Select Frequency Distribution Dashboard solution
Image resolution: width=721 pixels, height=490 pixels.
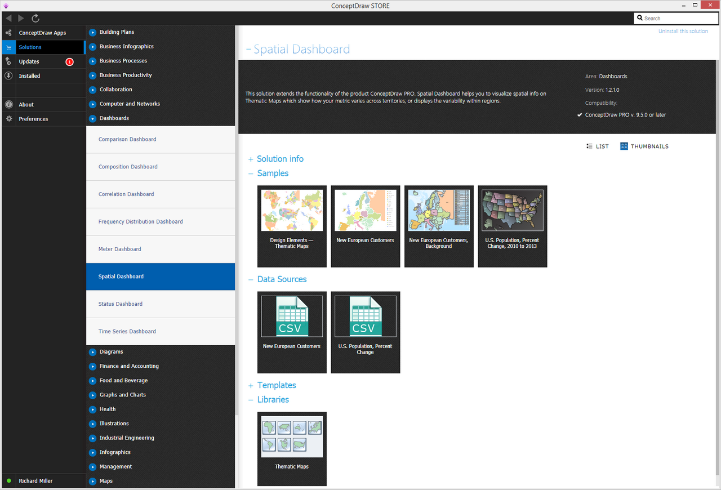pos(161,222)
